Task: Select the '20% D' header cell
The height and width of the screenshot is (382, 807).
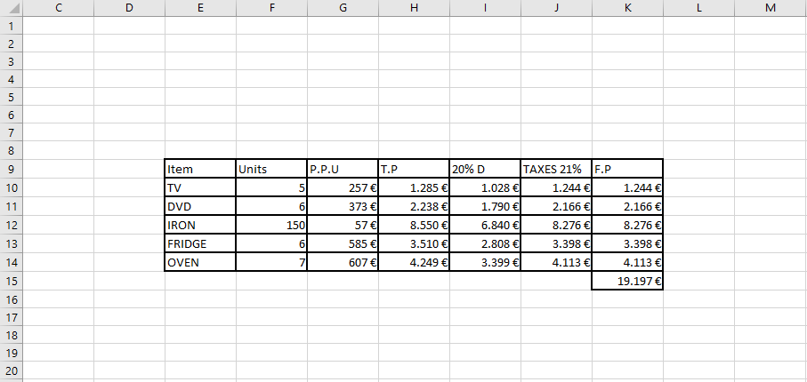Action: pos(485,169)
